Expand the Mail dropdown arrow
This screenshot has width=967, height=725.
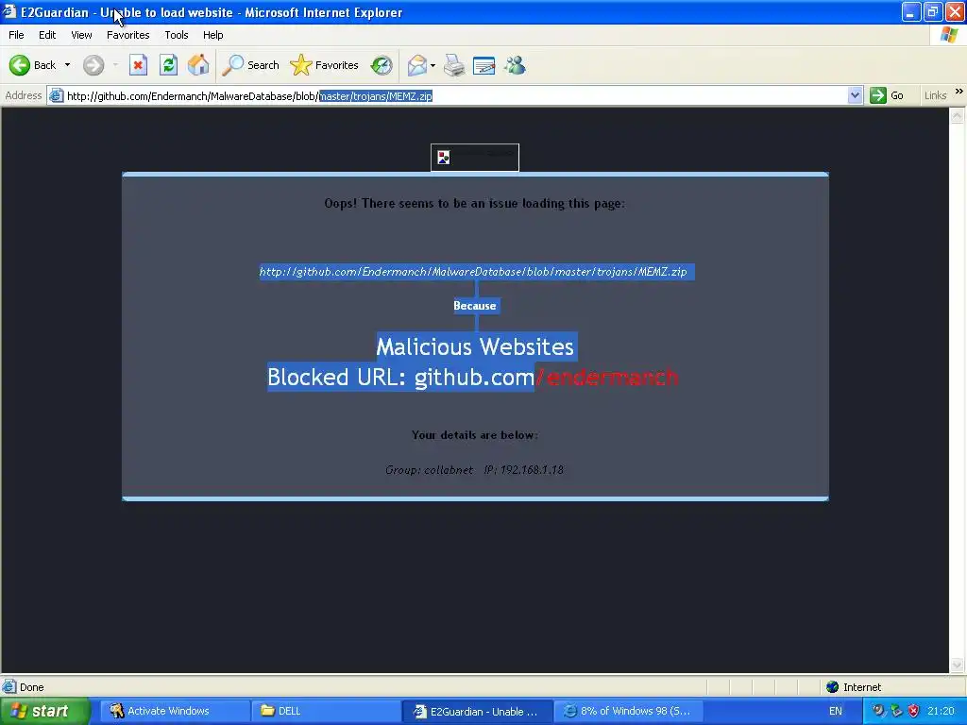coord(433,65)
